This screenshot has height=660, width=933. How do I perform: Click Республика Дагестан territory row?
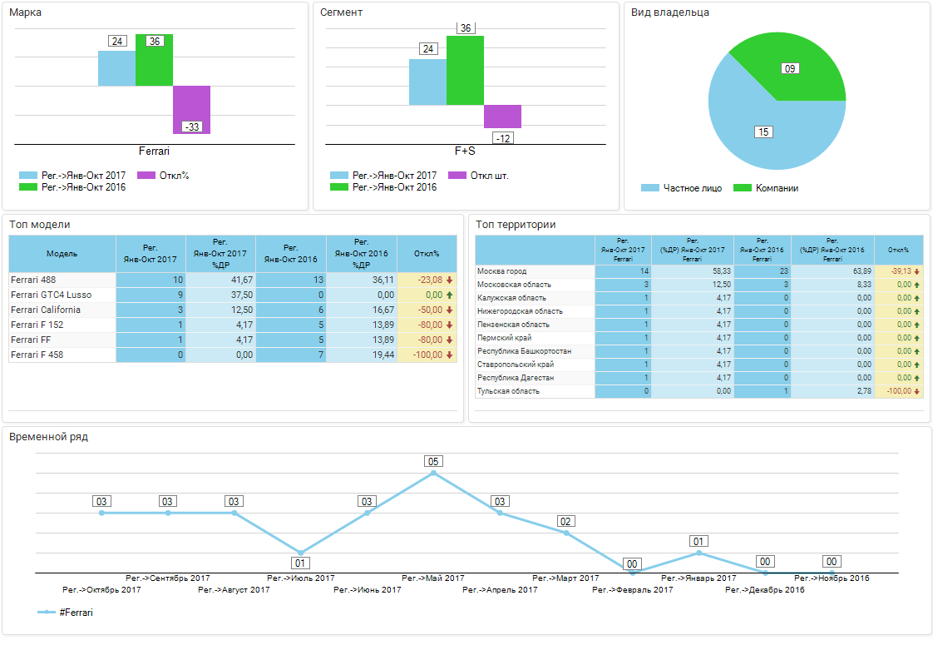coord(699,378)
